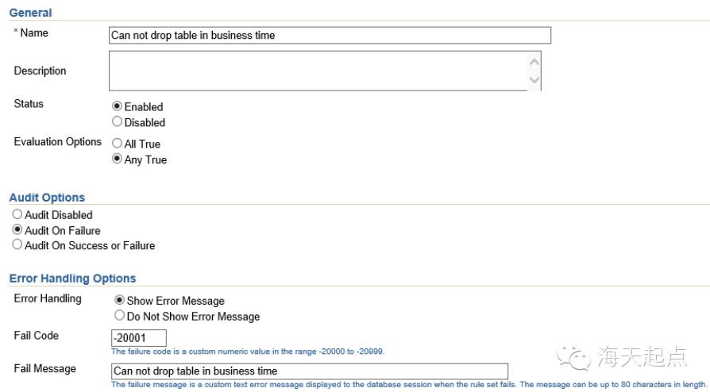The image size is (710, 392).
Task: Choose Do Not Show Error Message
Action: pyautogui.click(x=120, y=316)
